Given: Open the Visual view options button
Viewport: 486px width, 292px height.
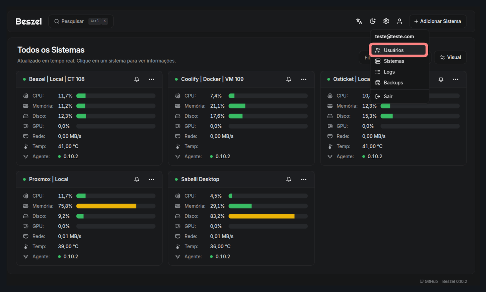Looking at the screenshot, I should tap(450, 57).
